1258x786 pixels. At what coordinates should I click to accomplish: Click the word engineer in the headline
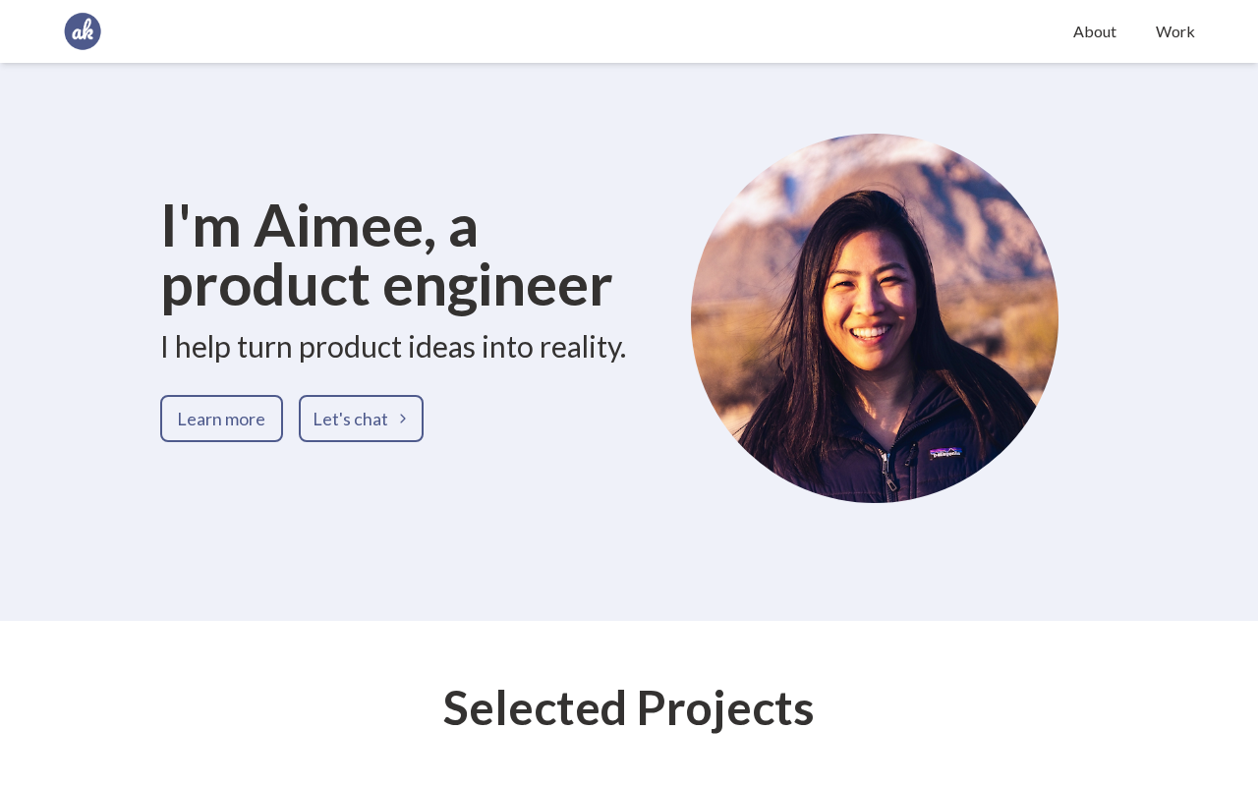pyautogui.click(x=497, y=285)
